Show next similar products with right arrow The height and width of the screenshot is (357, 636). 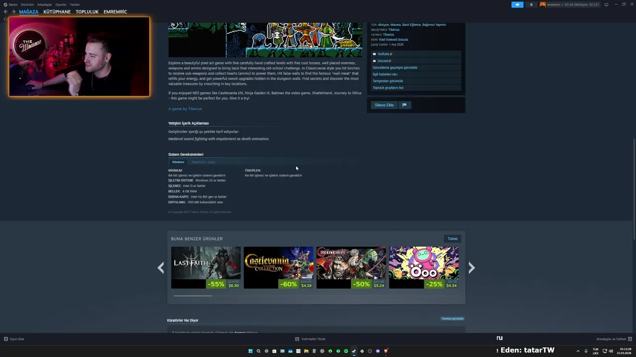point(472,268)
